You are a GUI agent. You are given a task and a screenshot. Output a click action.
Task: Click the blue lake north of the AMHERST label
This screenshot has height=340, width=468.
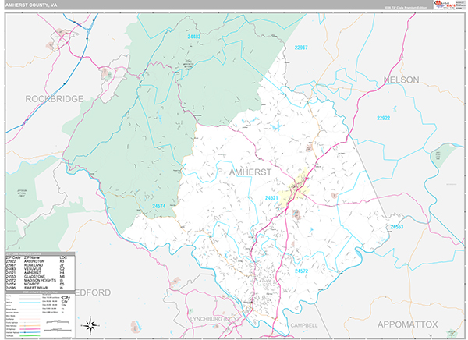(277, 126)
